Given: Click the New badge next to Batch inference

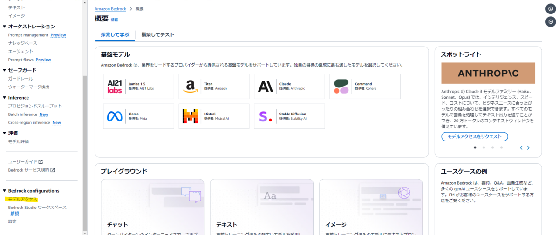Looking at the screenshot, I should [44, 114].
